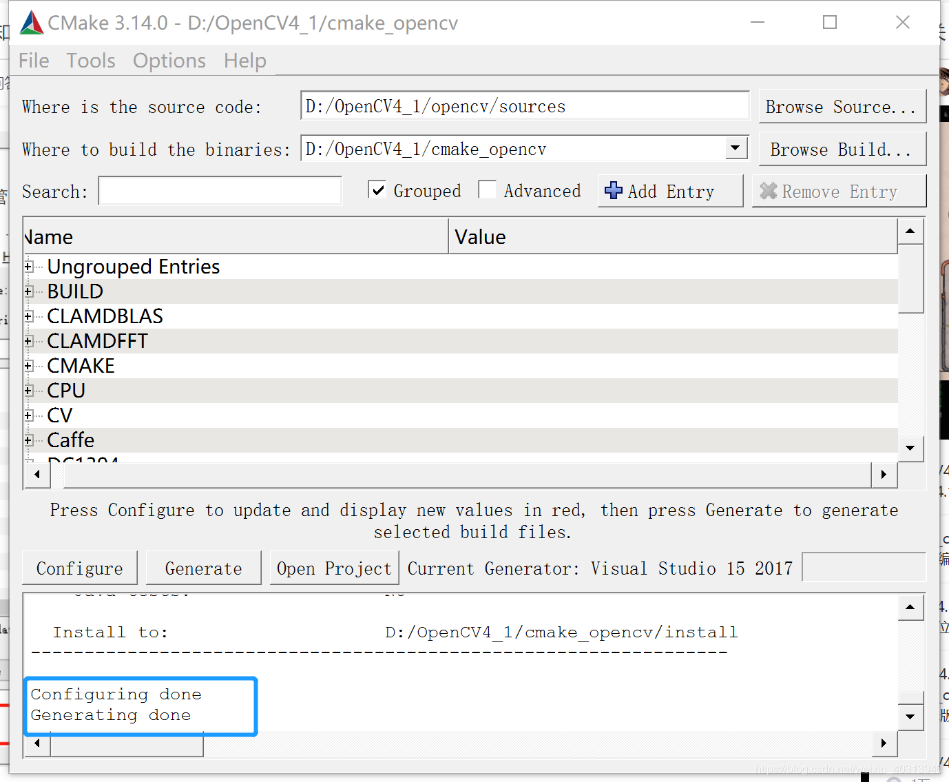The height and width of the screenshot is (782, 949).
Task: Select the CLAMDFFT row label
Action: pos(97,341)
